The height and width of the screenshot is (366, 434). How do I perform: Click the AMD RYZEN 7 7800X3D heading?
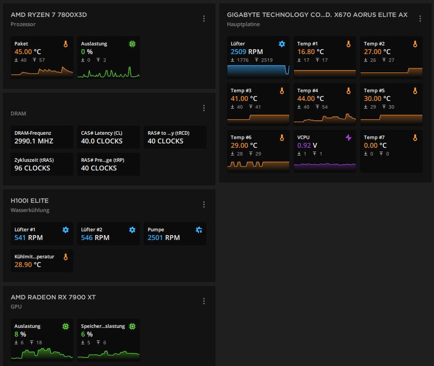point(49,14)
